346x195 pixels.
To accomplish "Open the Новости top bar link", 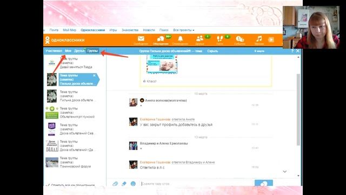I will 149,30.
